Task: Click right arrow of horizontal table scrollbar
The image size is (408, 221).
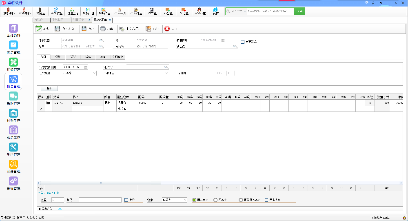Action: [401, 183]
